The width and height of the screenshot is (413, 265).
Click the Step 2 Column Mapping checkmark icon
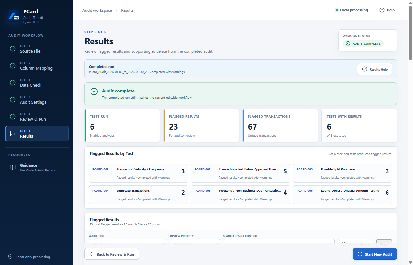pos(13,66)
